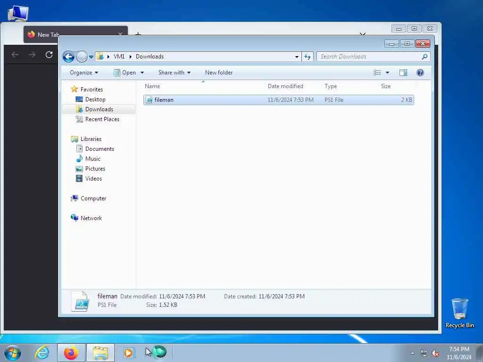Select VM1 in the address breadcrumb
The width and height of the screenshot is (483, 362).
[119, 57]
